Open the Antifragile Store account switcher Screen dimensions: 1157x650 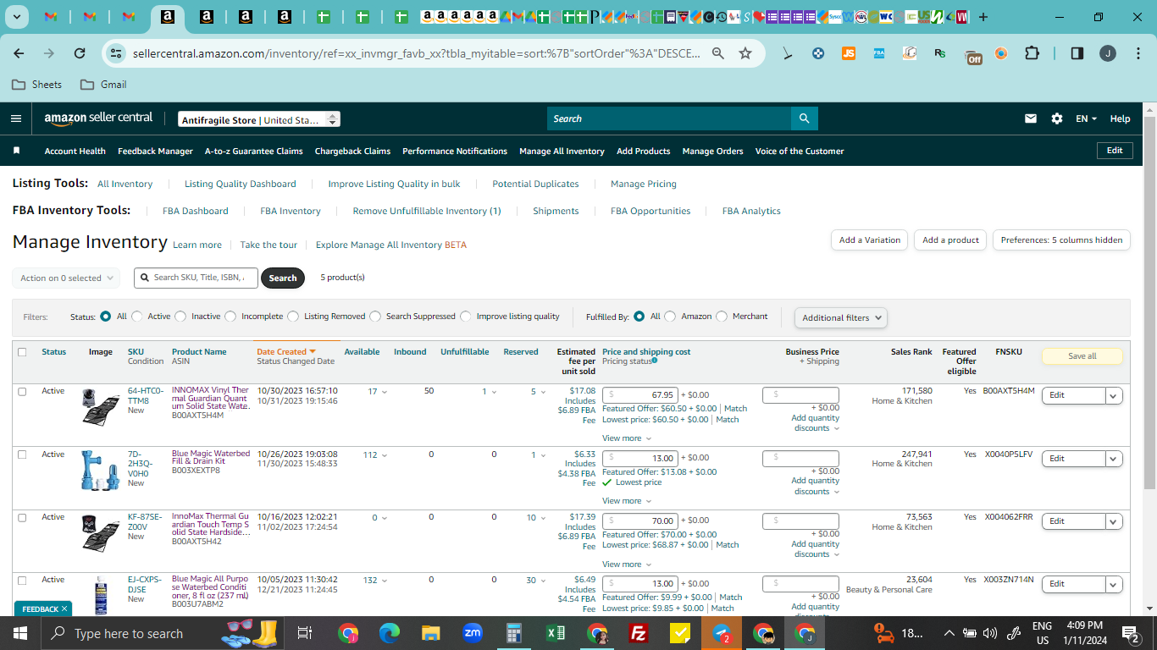[259, 119]
